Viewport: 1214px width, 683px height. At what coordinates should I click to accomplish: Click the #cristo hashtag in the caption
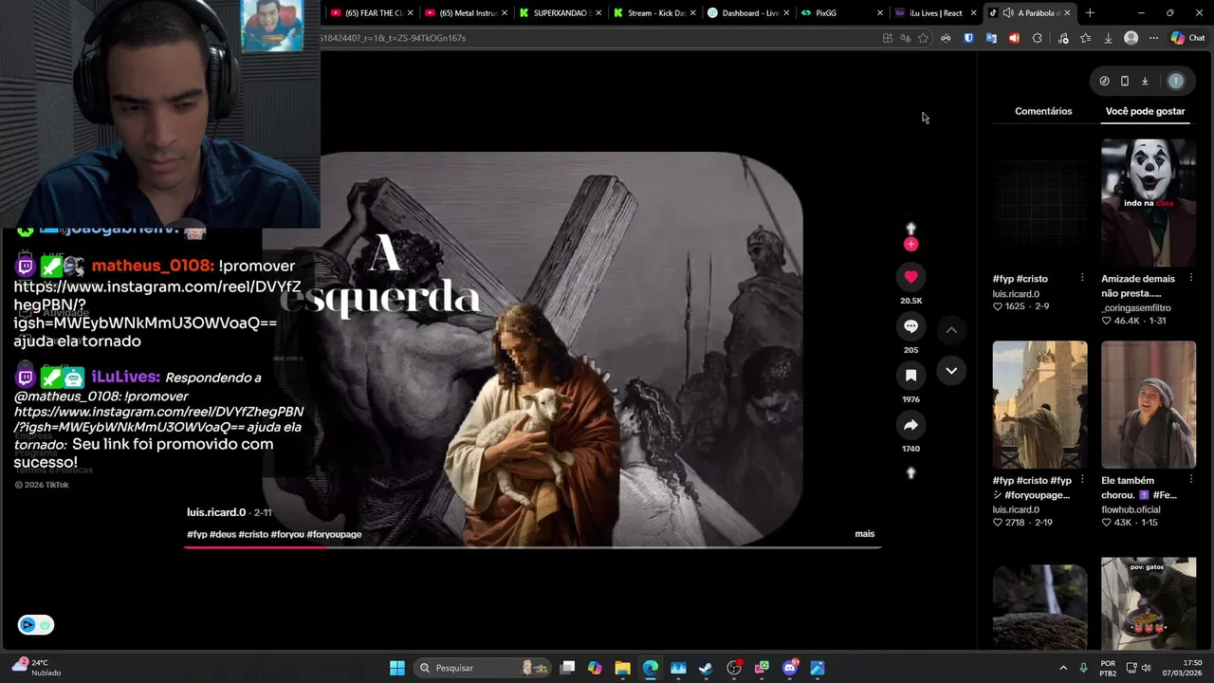pos(253,535)
